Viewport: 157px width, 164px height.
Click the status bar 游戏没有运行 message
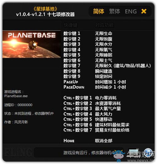coord(89,153)
